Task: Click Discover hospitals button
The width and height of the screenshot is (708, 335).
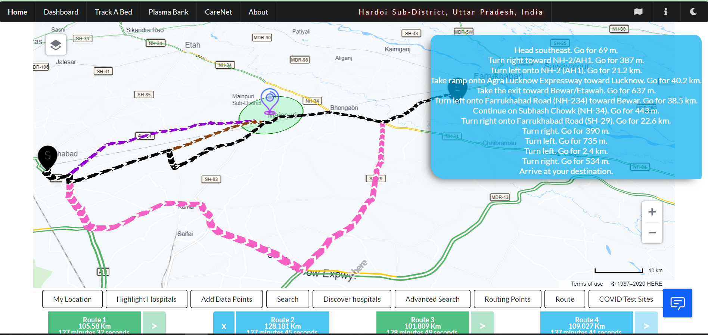Action: click(x=352, y=299)
